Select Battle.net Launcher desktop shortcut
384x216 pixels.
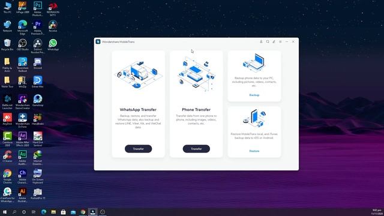point(7,102)
